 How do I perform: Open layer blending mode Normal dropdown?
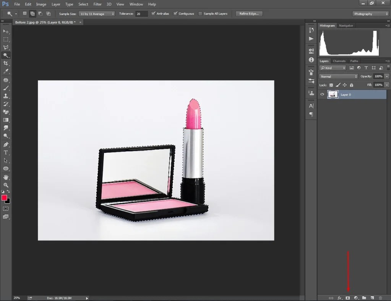(x=338, y=76)
